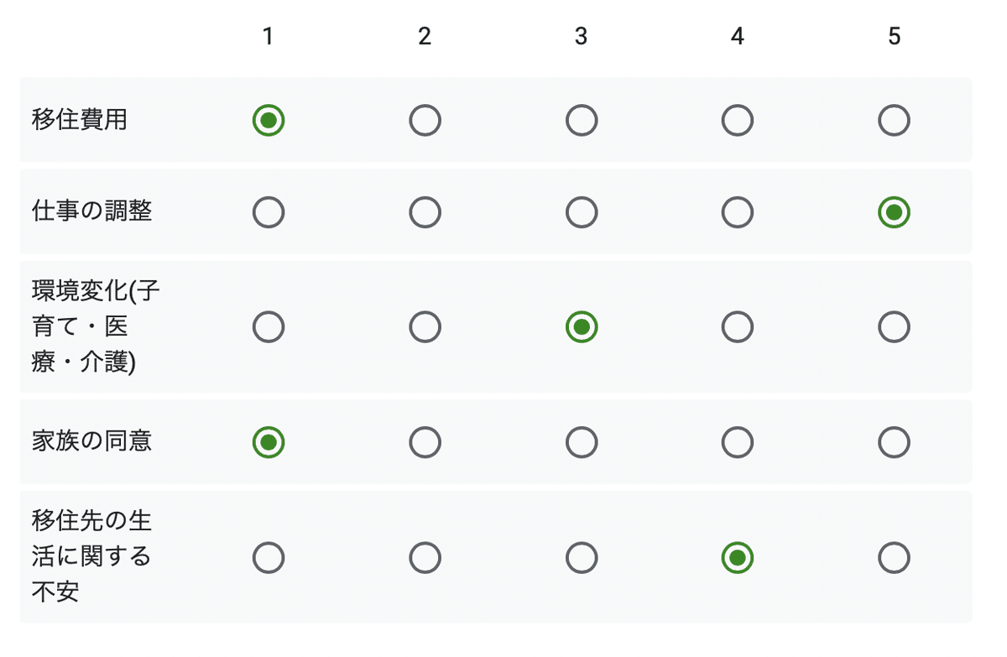
Task: Select rating 4 for 仕事の調整
Action: tap(738, 212)
